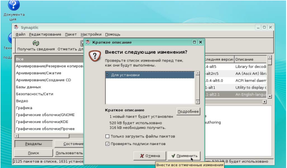Close the Краткое описание dialog

pos(200,42)
